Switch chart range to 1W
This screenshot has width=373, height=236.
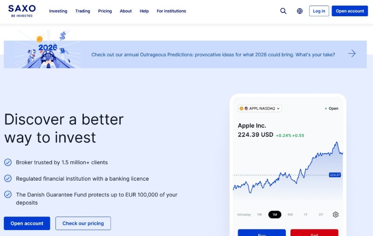(260, 215)
